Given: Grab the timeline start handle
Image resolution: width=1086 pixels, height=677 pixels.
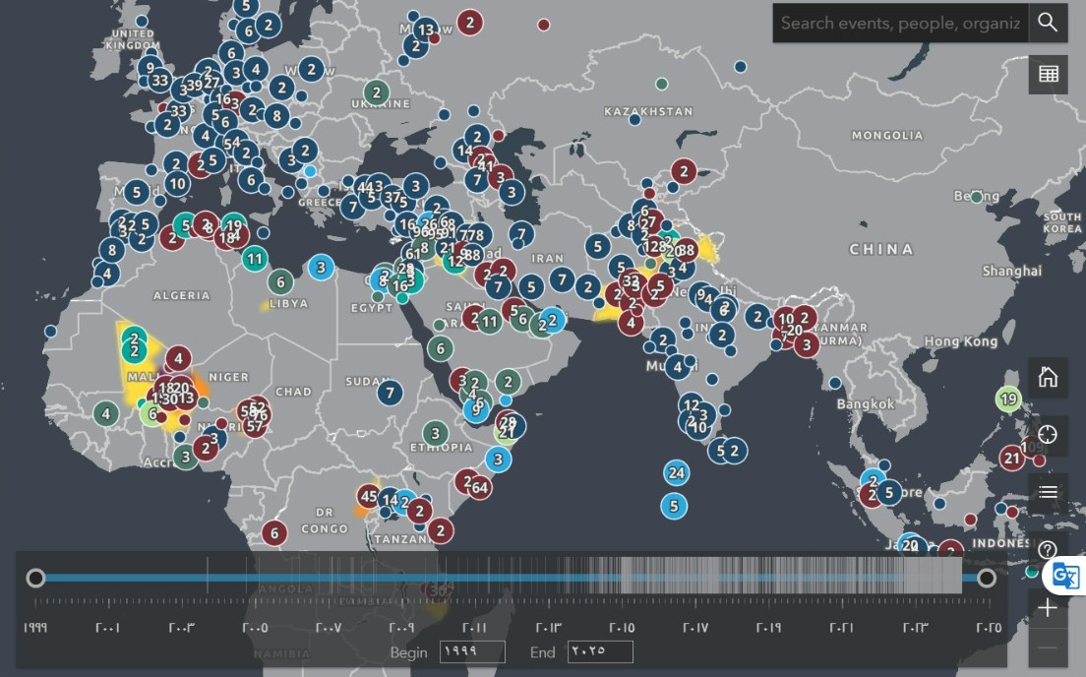Looking at the screenshot, I should (35, 578).
